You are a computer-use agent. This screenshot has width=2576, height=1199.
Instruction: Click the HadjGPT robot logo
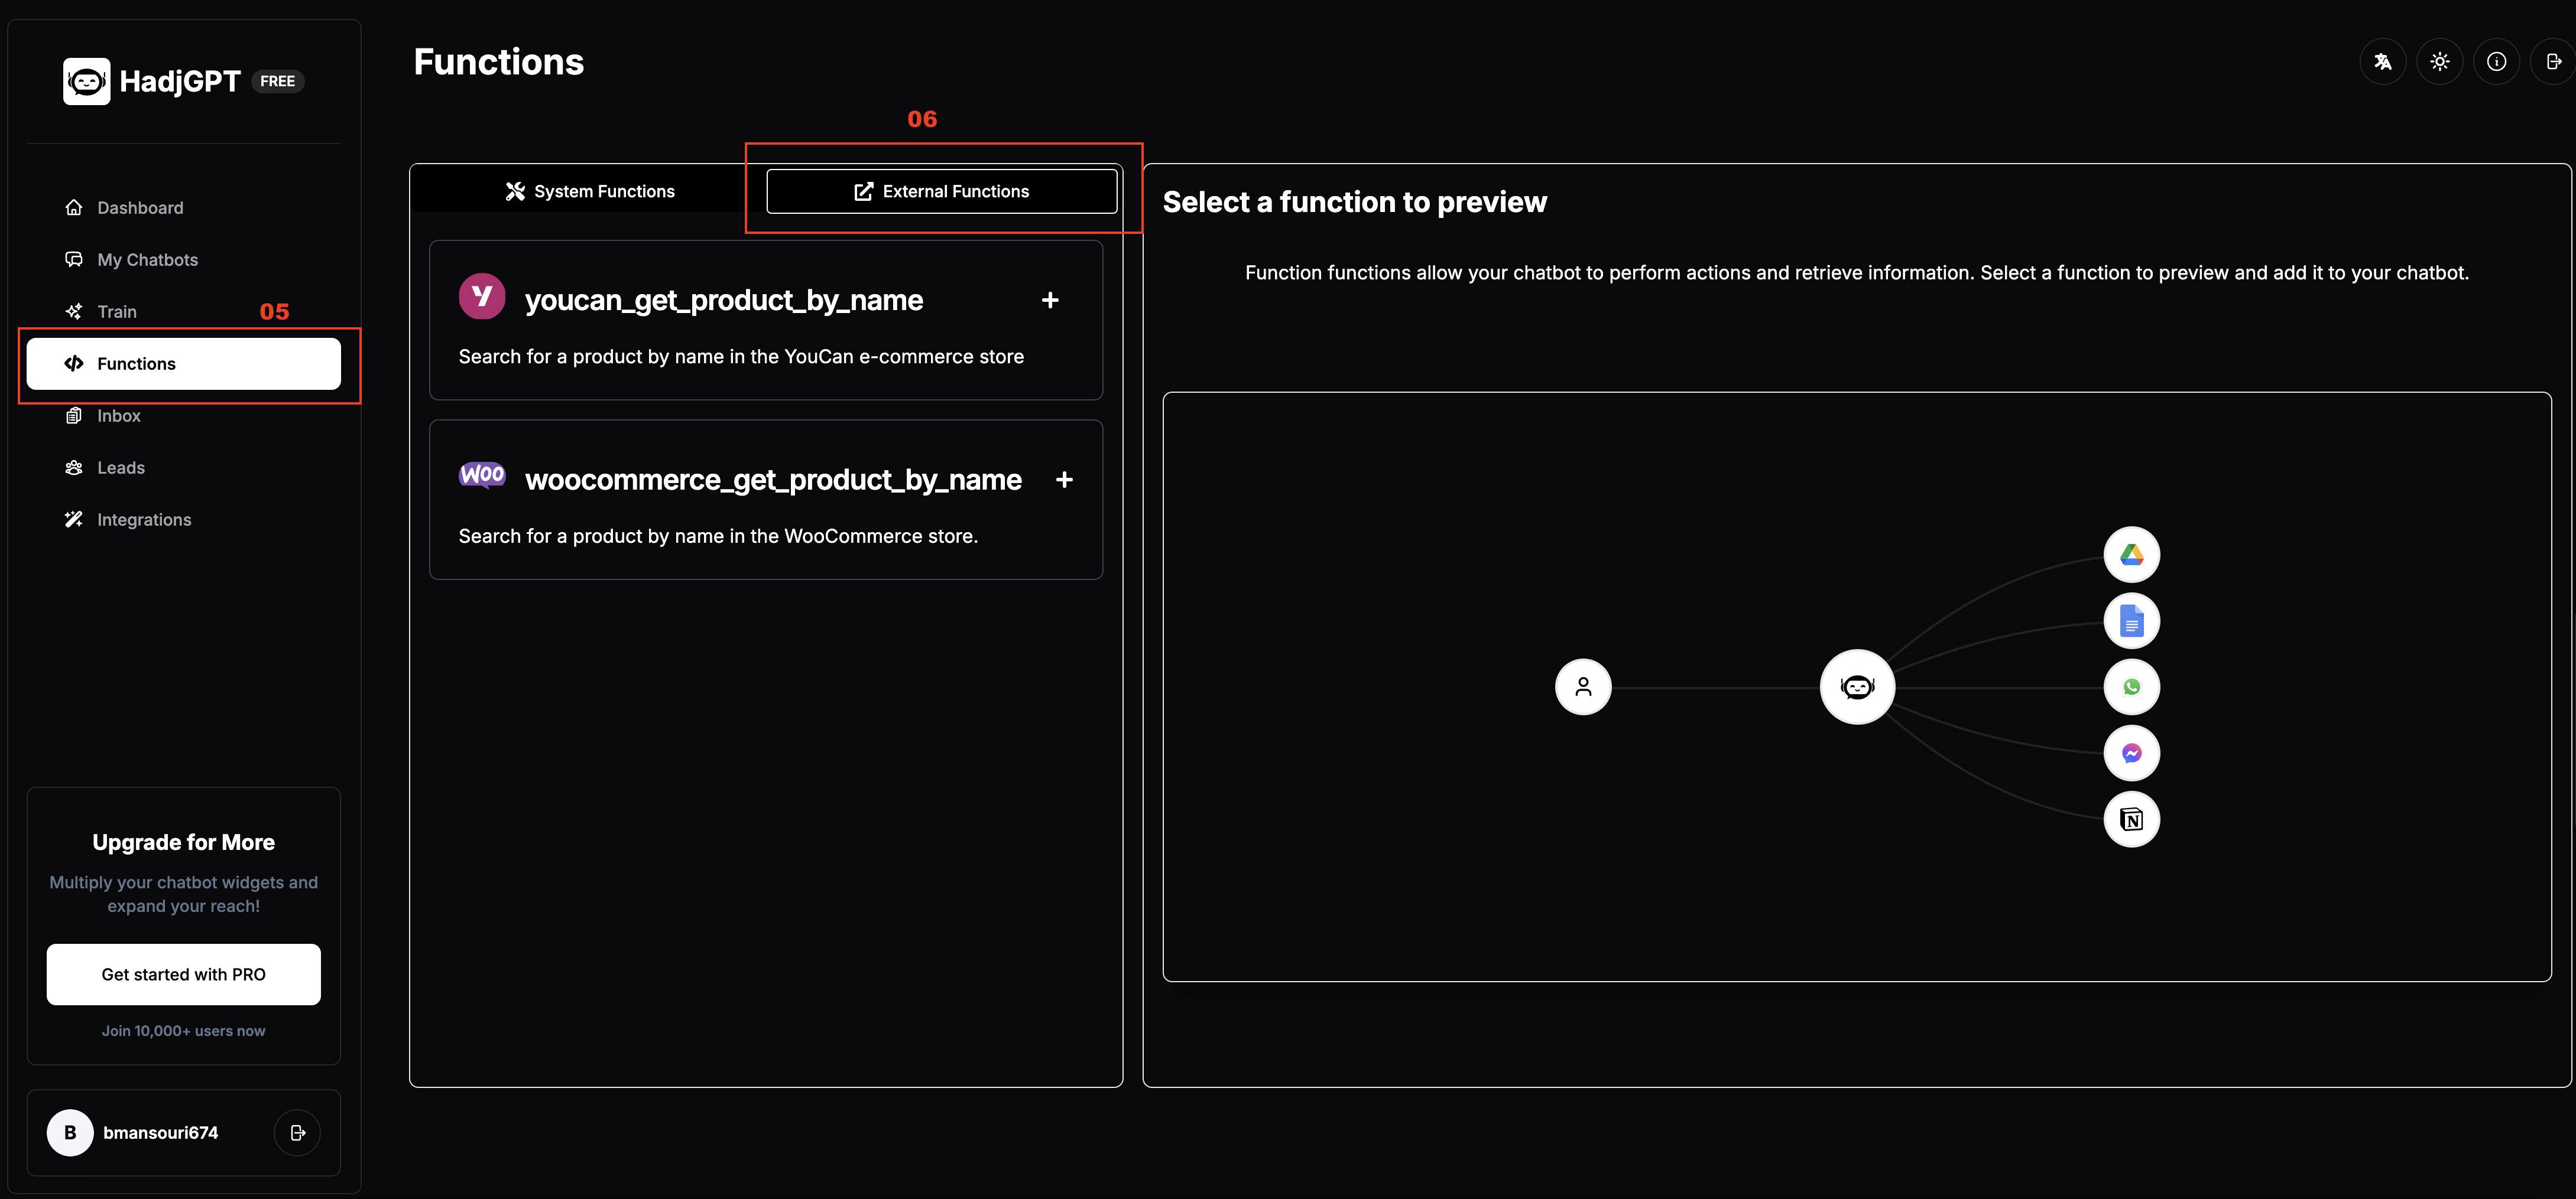coord(87,81)
